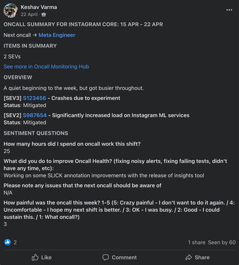Comment on the oncall summary post
This screenshot has height=265, width=239.
click(119, 257)
